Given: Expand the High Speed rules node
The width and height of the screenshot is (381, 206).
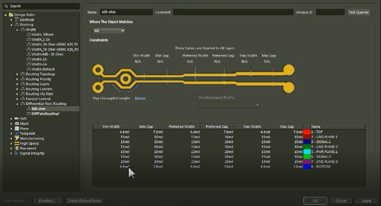Looking at the screenshot, I should point(11,144).
